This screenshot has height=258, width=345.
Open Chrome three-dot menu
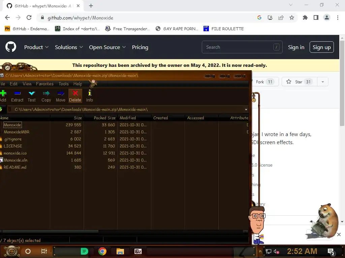click(338, 17)
